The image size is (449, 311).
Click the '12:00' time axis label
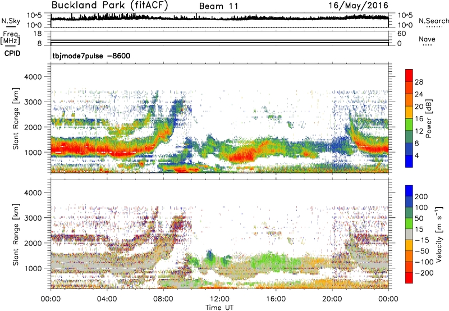[x=219, y=299]
